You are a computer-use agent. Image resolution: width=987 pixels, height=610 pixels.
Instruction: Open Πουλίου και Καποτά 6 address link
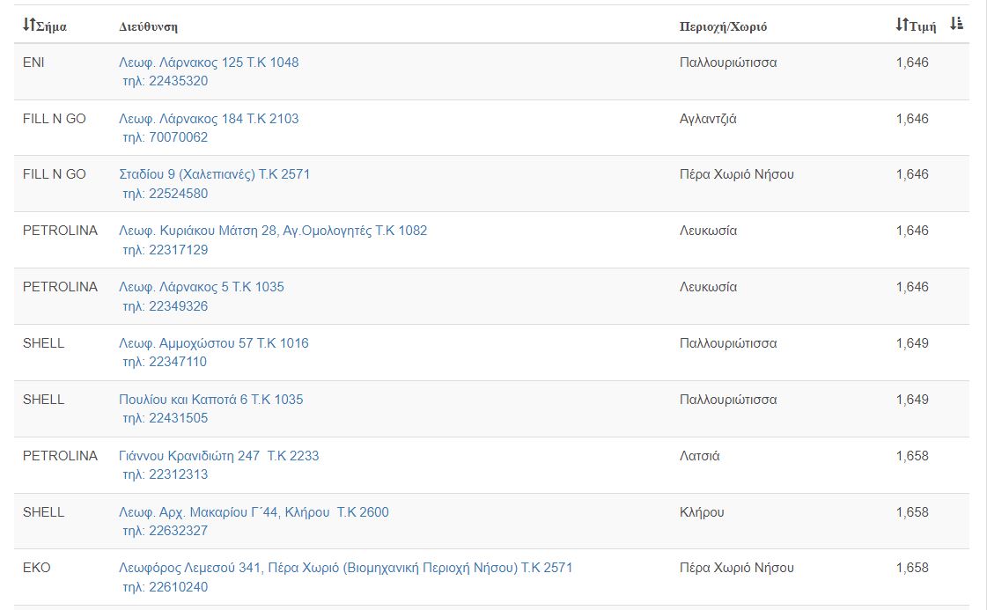coord(210,400)
